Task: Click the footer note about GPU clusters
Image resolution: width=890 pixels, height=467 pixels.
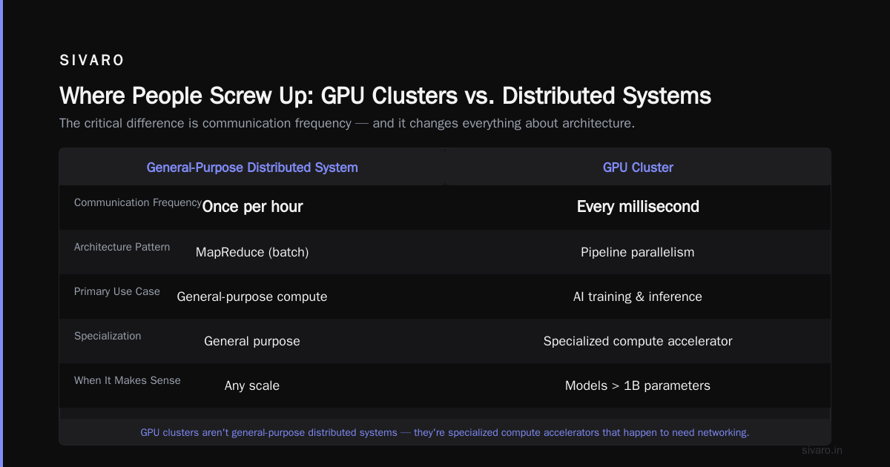Action: pos(445,432)
